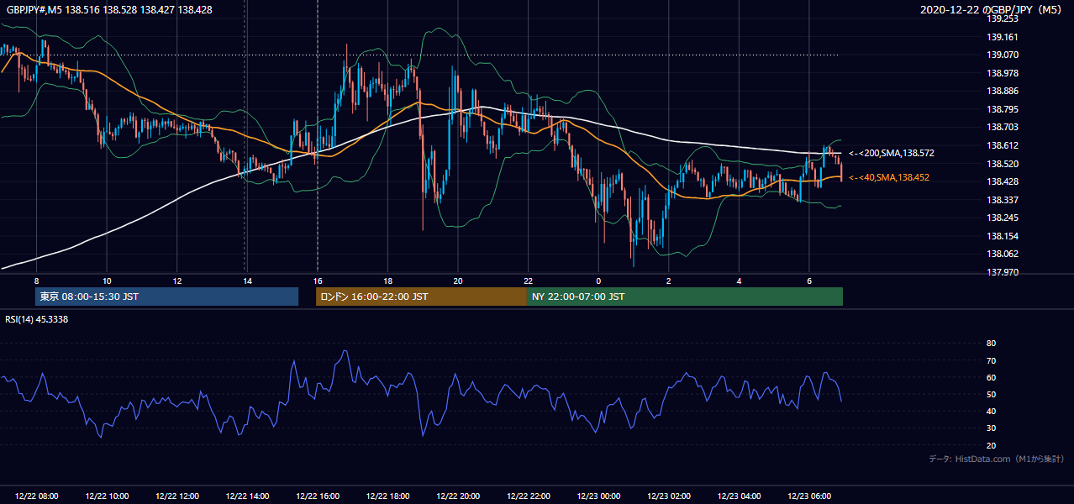Click the 138.978 price axis label
The width and height of the screenshot is (1074, 504).
click(x=1003, y=73)
